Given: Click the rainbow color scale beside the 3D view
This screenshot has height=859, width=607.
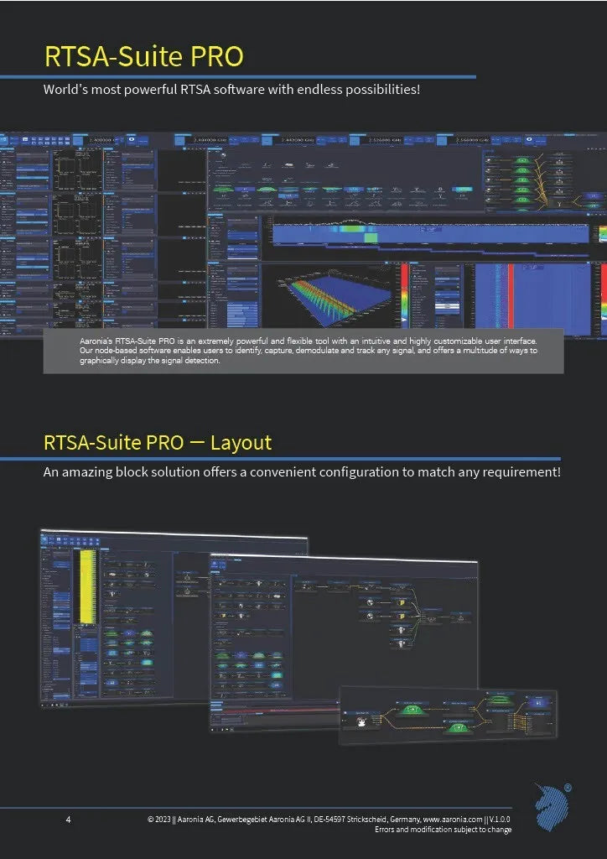Looking at the screenshot, I should pyautogui.click(x=405, y=294).
